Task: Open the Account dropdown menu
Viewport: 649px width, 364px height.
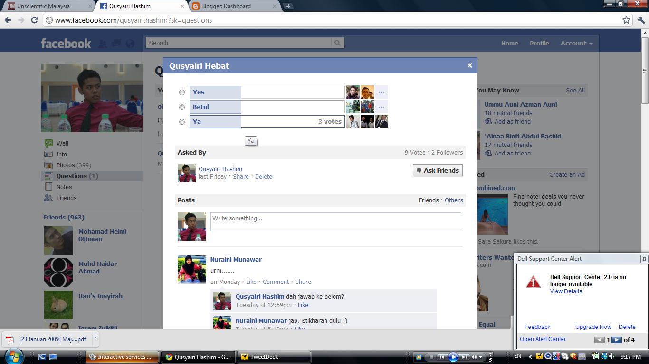Action: point(576,43)
